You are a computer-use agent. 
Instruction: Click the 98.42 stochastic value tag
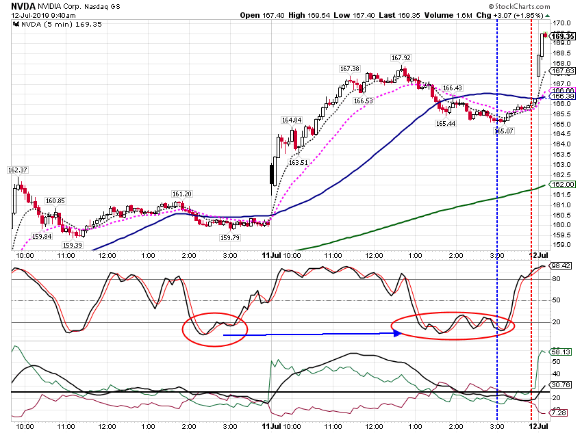(561, 266)
